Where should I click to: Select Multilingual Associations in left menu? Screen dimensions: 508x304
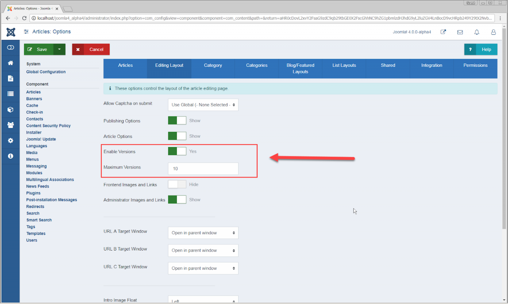click(x=50, y=179)
